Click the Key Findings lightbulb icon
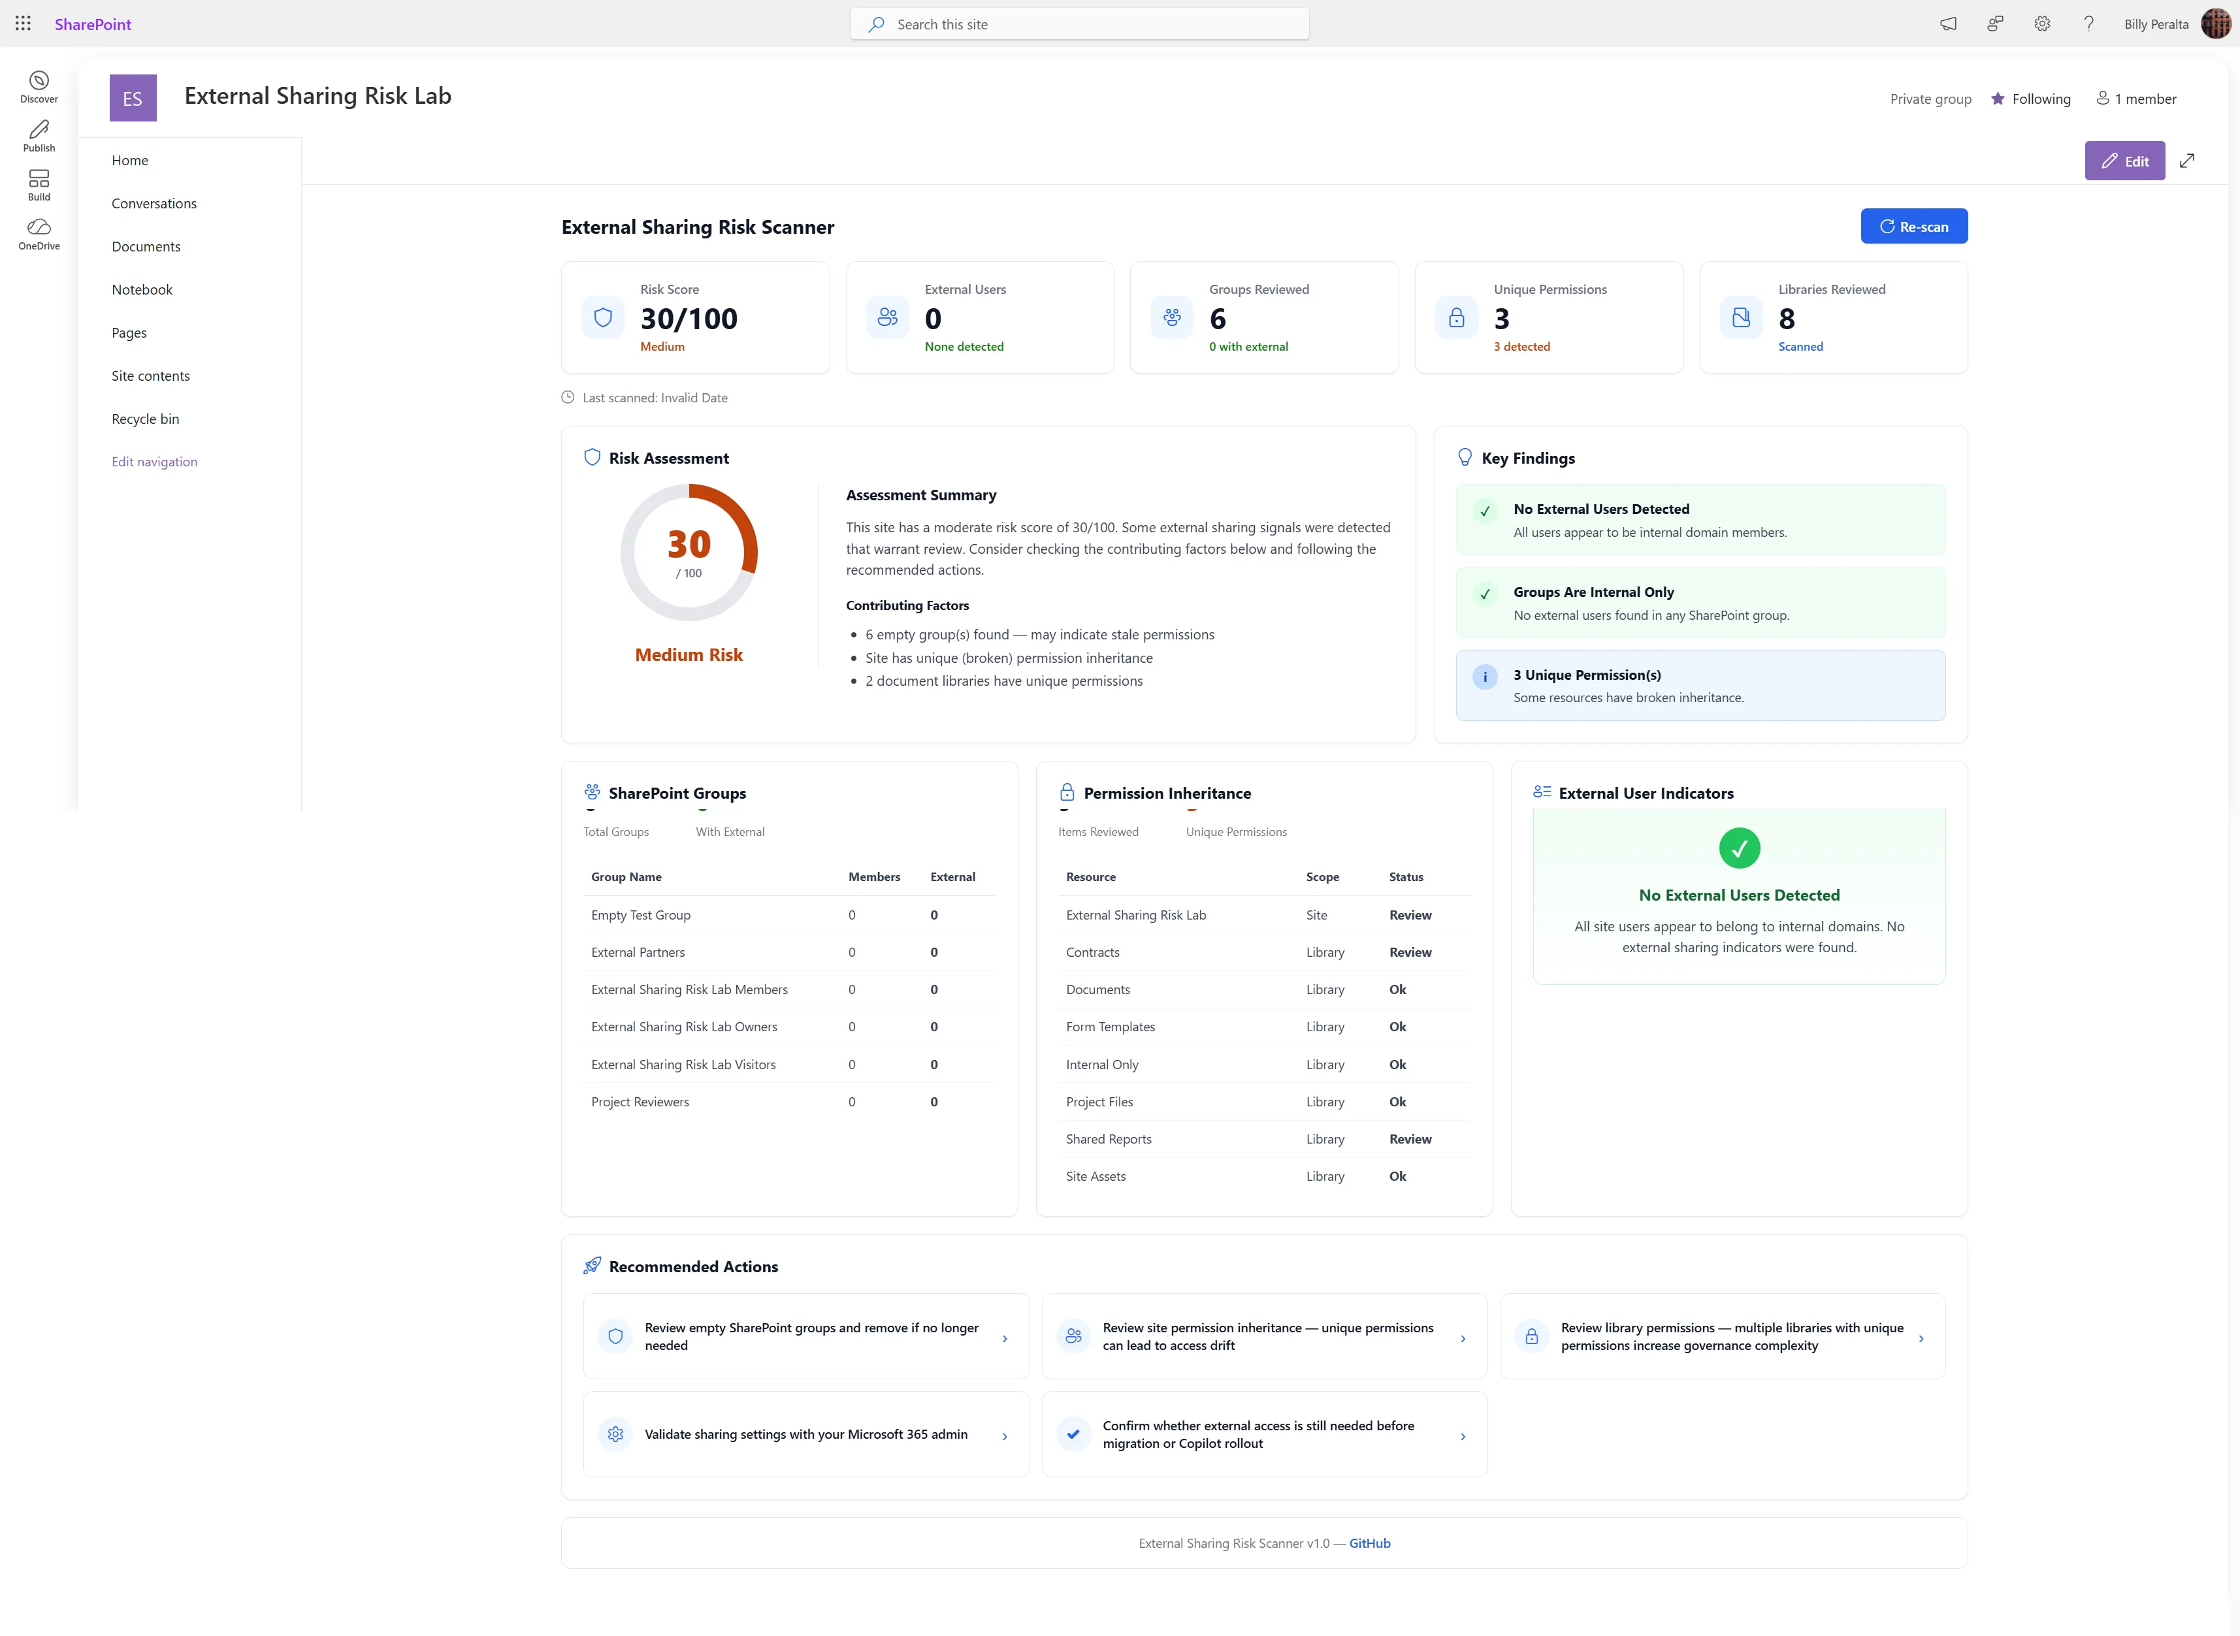Screen dimensions: 2240x1636 [1465, 457]
